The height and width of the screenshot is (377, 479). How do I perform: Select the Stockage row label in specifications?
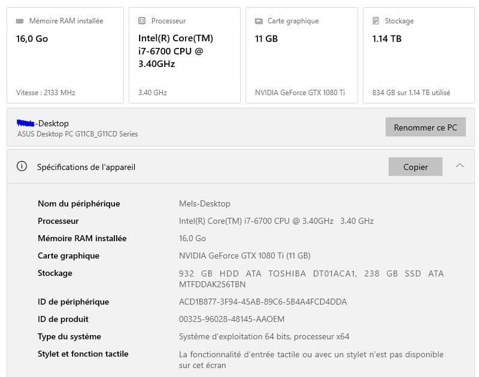tap(54, 273)
